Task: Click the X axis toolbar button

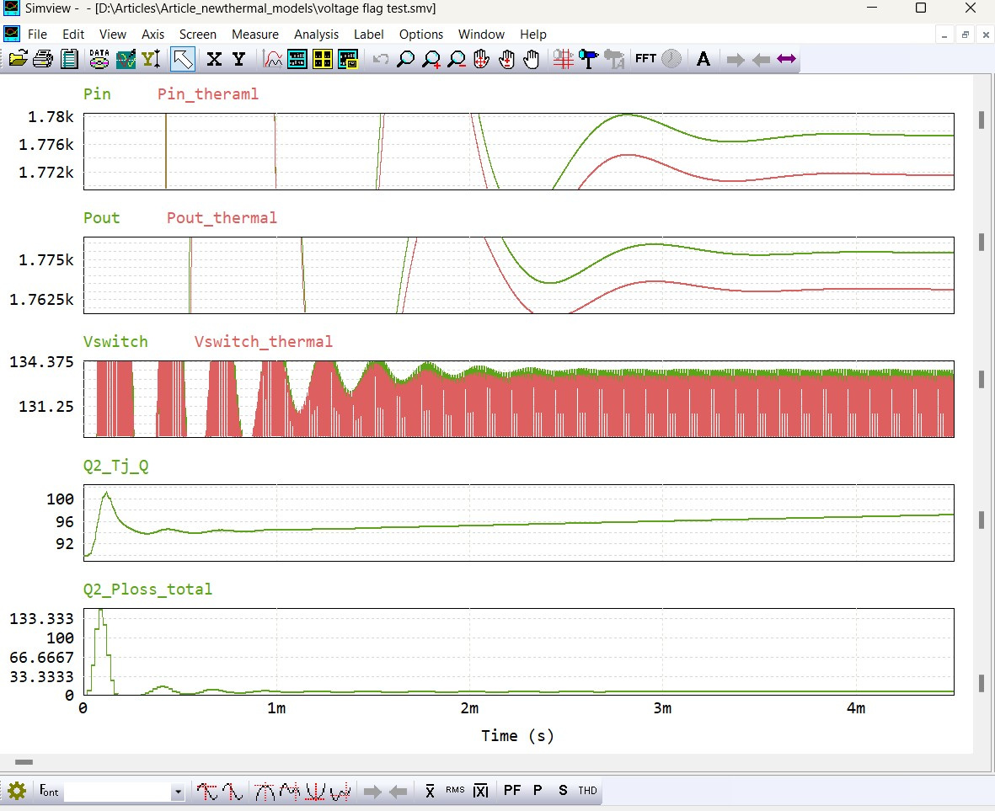Action: (x=215, y=59)
